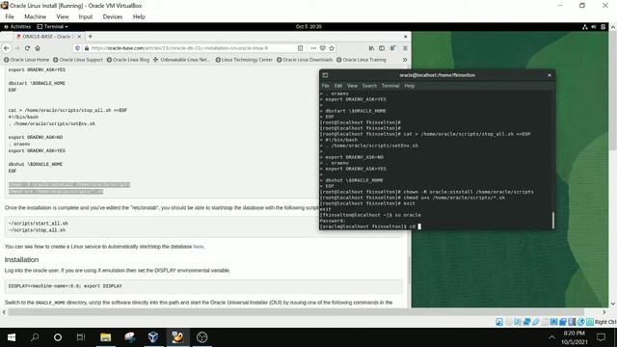Toggle Firefox sidebar icon
This screenshot has height=347, width=617.
coord(382,48)
